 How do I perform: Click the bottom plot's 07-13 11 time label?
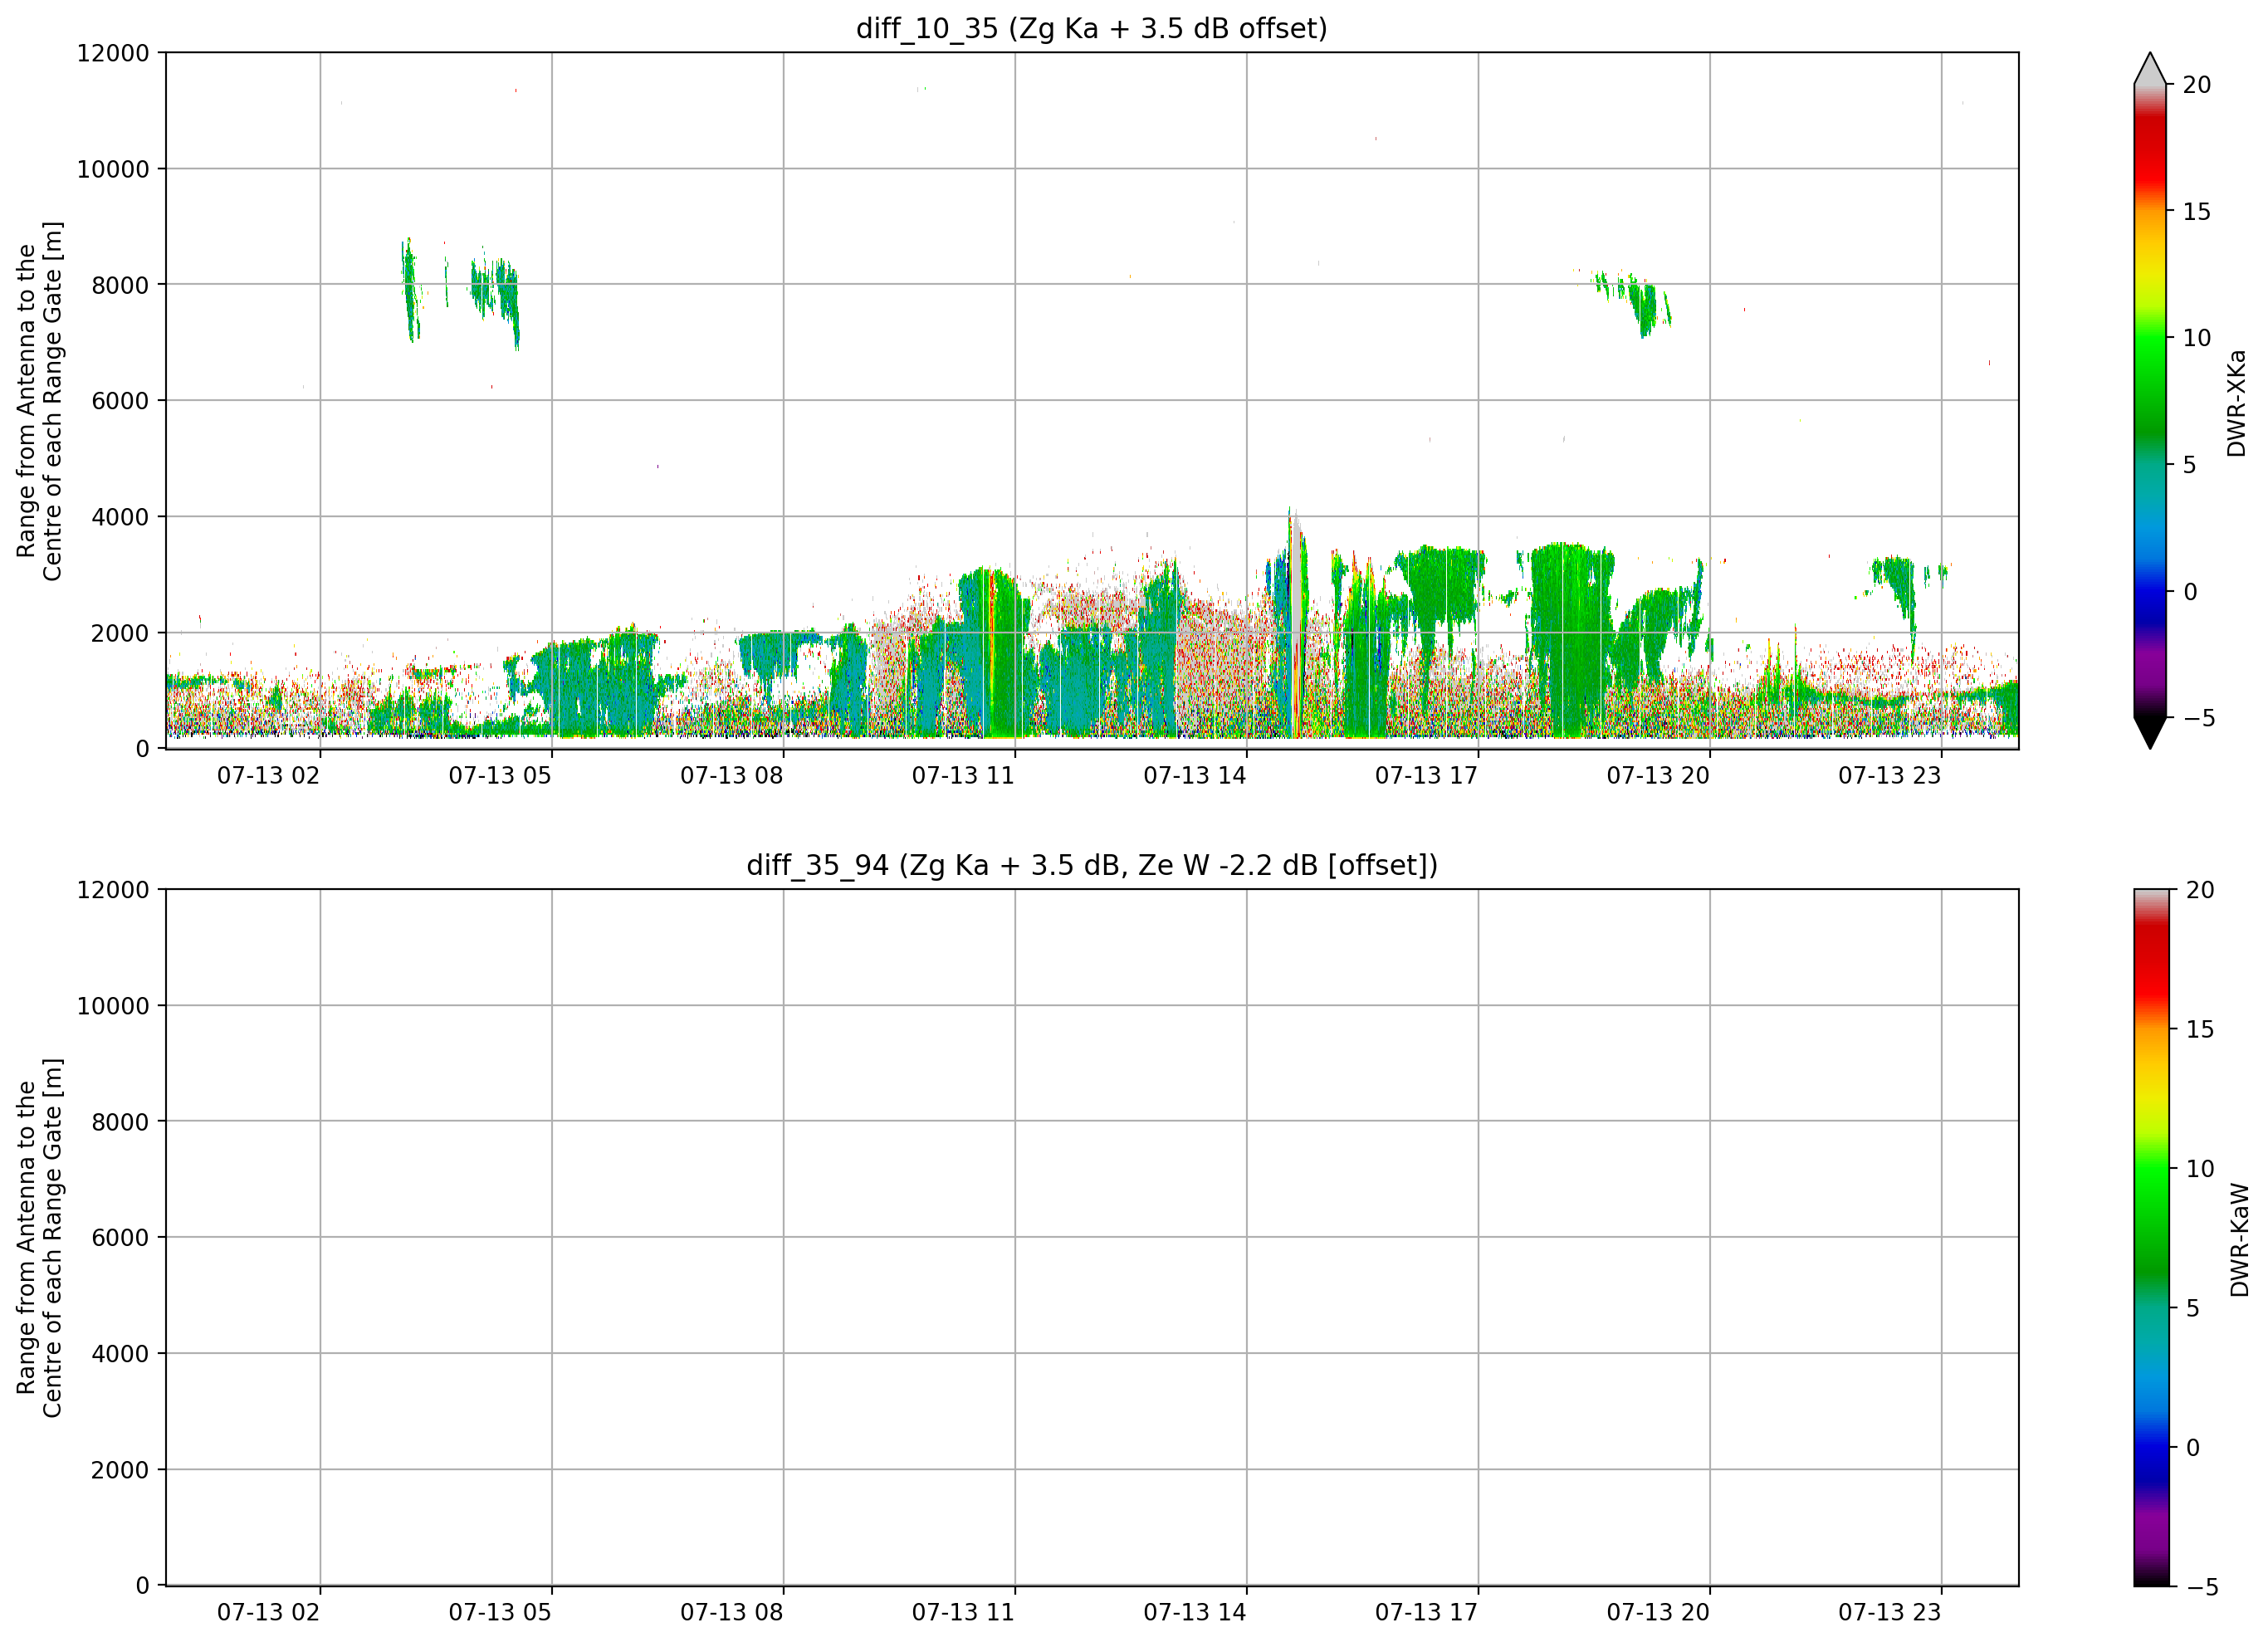tap(963, 1612)
